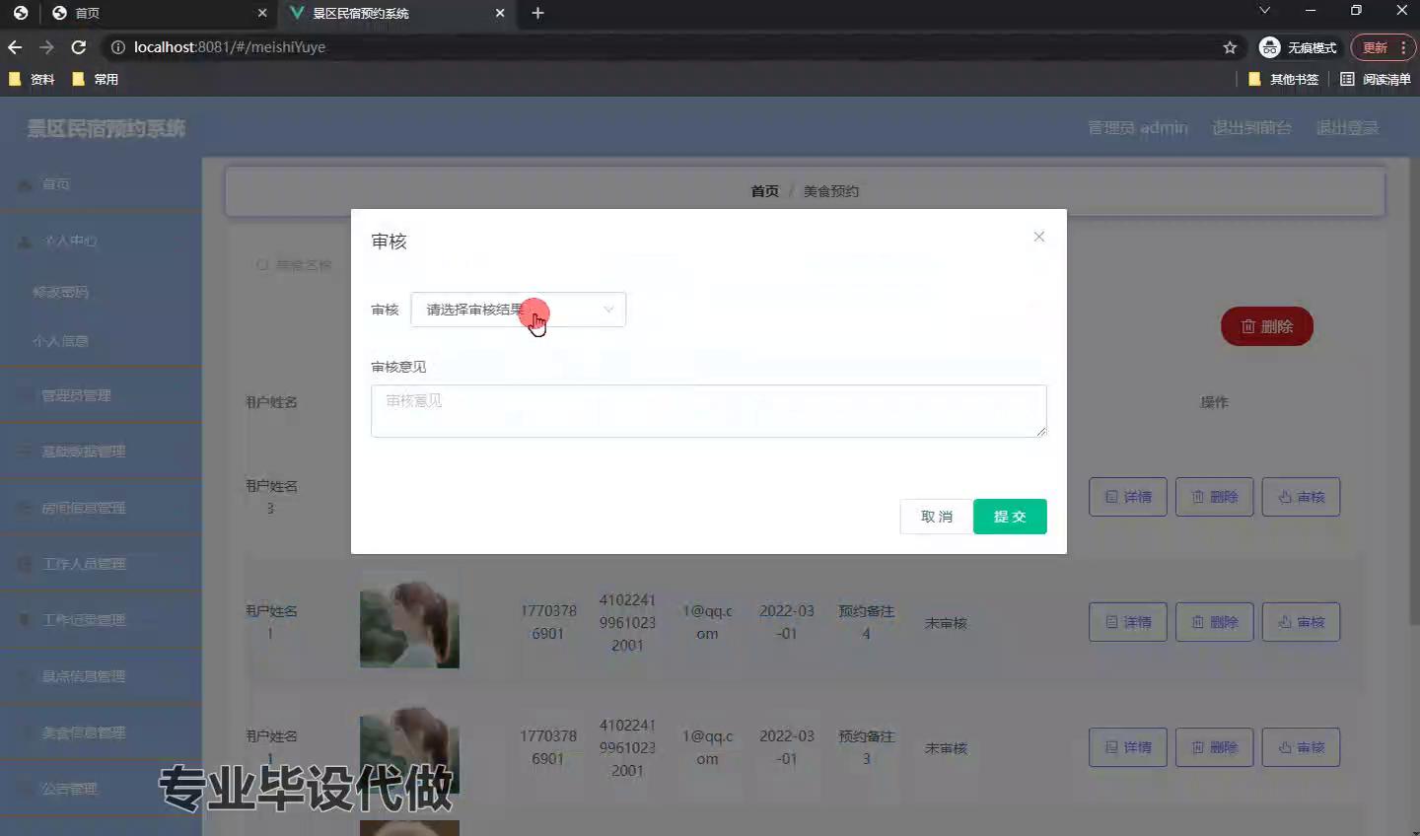Viewport: 1420px width, 836px height.
Task: Open the 其他书签 folder
Action: pos(1284,79)
